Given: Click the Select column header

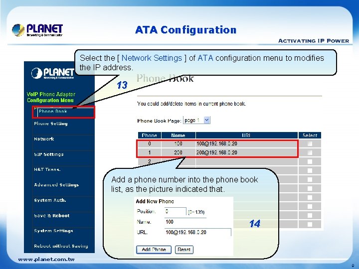Looking at the screenshot, I should click(x=310, y=135).
